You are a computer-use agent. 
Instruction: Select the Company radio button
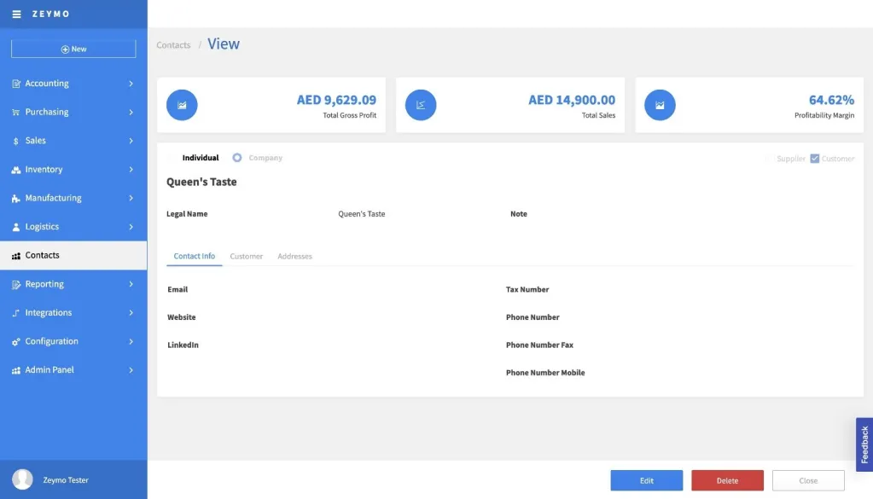coord(237,158)
